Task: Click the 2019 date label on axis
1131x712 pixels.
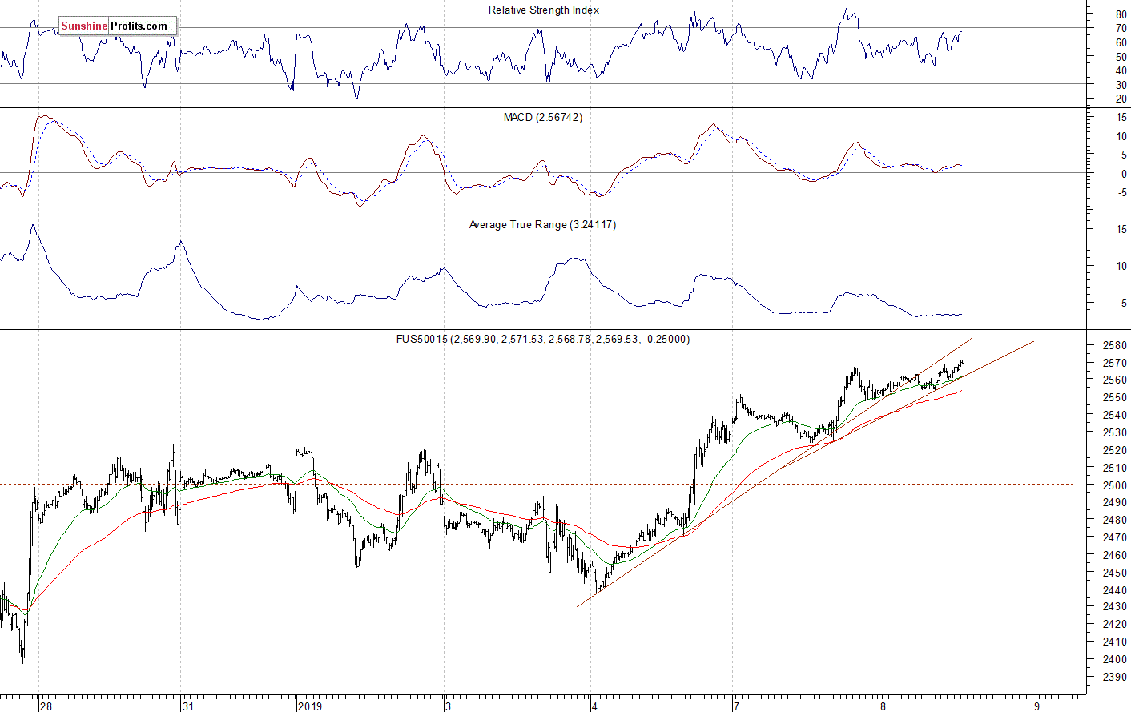Action: tap(309, 706)
